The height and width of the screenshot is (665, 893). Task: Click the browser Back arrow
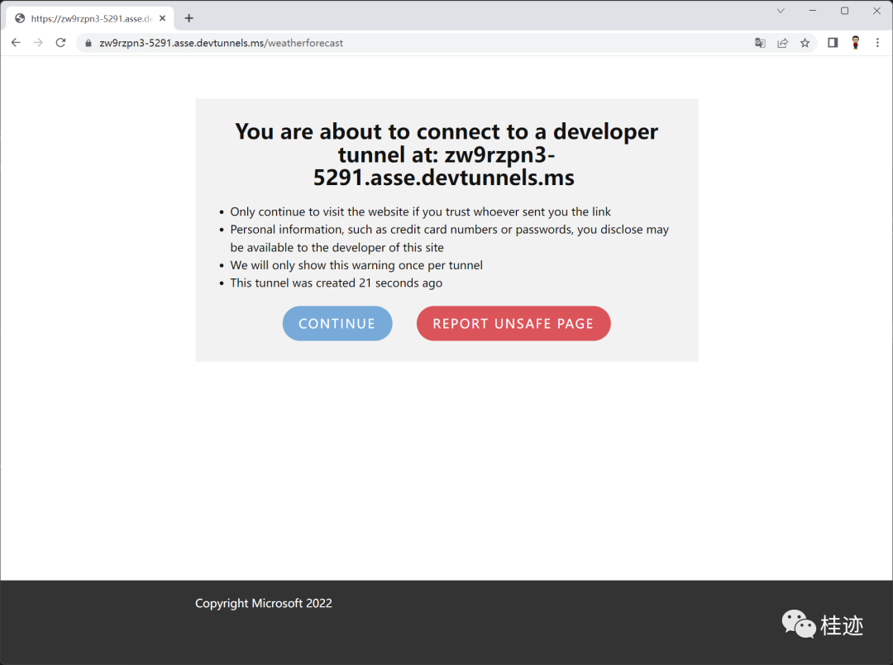point(16,43)
